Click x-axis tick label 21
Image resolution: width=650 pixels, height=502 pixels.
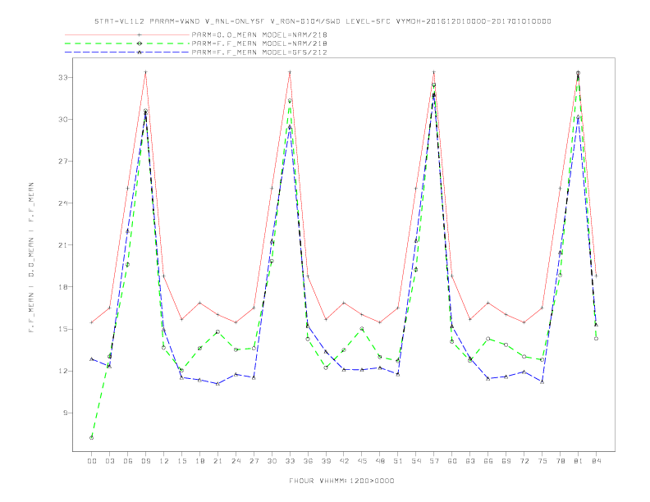pos(217,461)
